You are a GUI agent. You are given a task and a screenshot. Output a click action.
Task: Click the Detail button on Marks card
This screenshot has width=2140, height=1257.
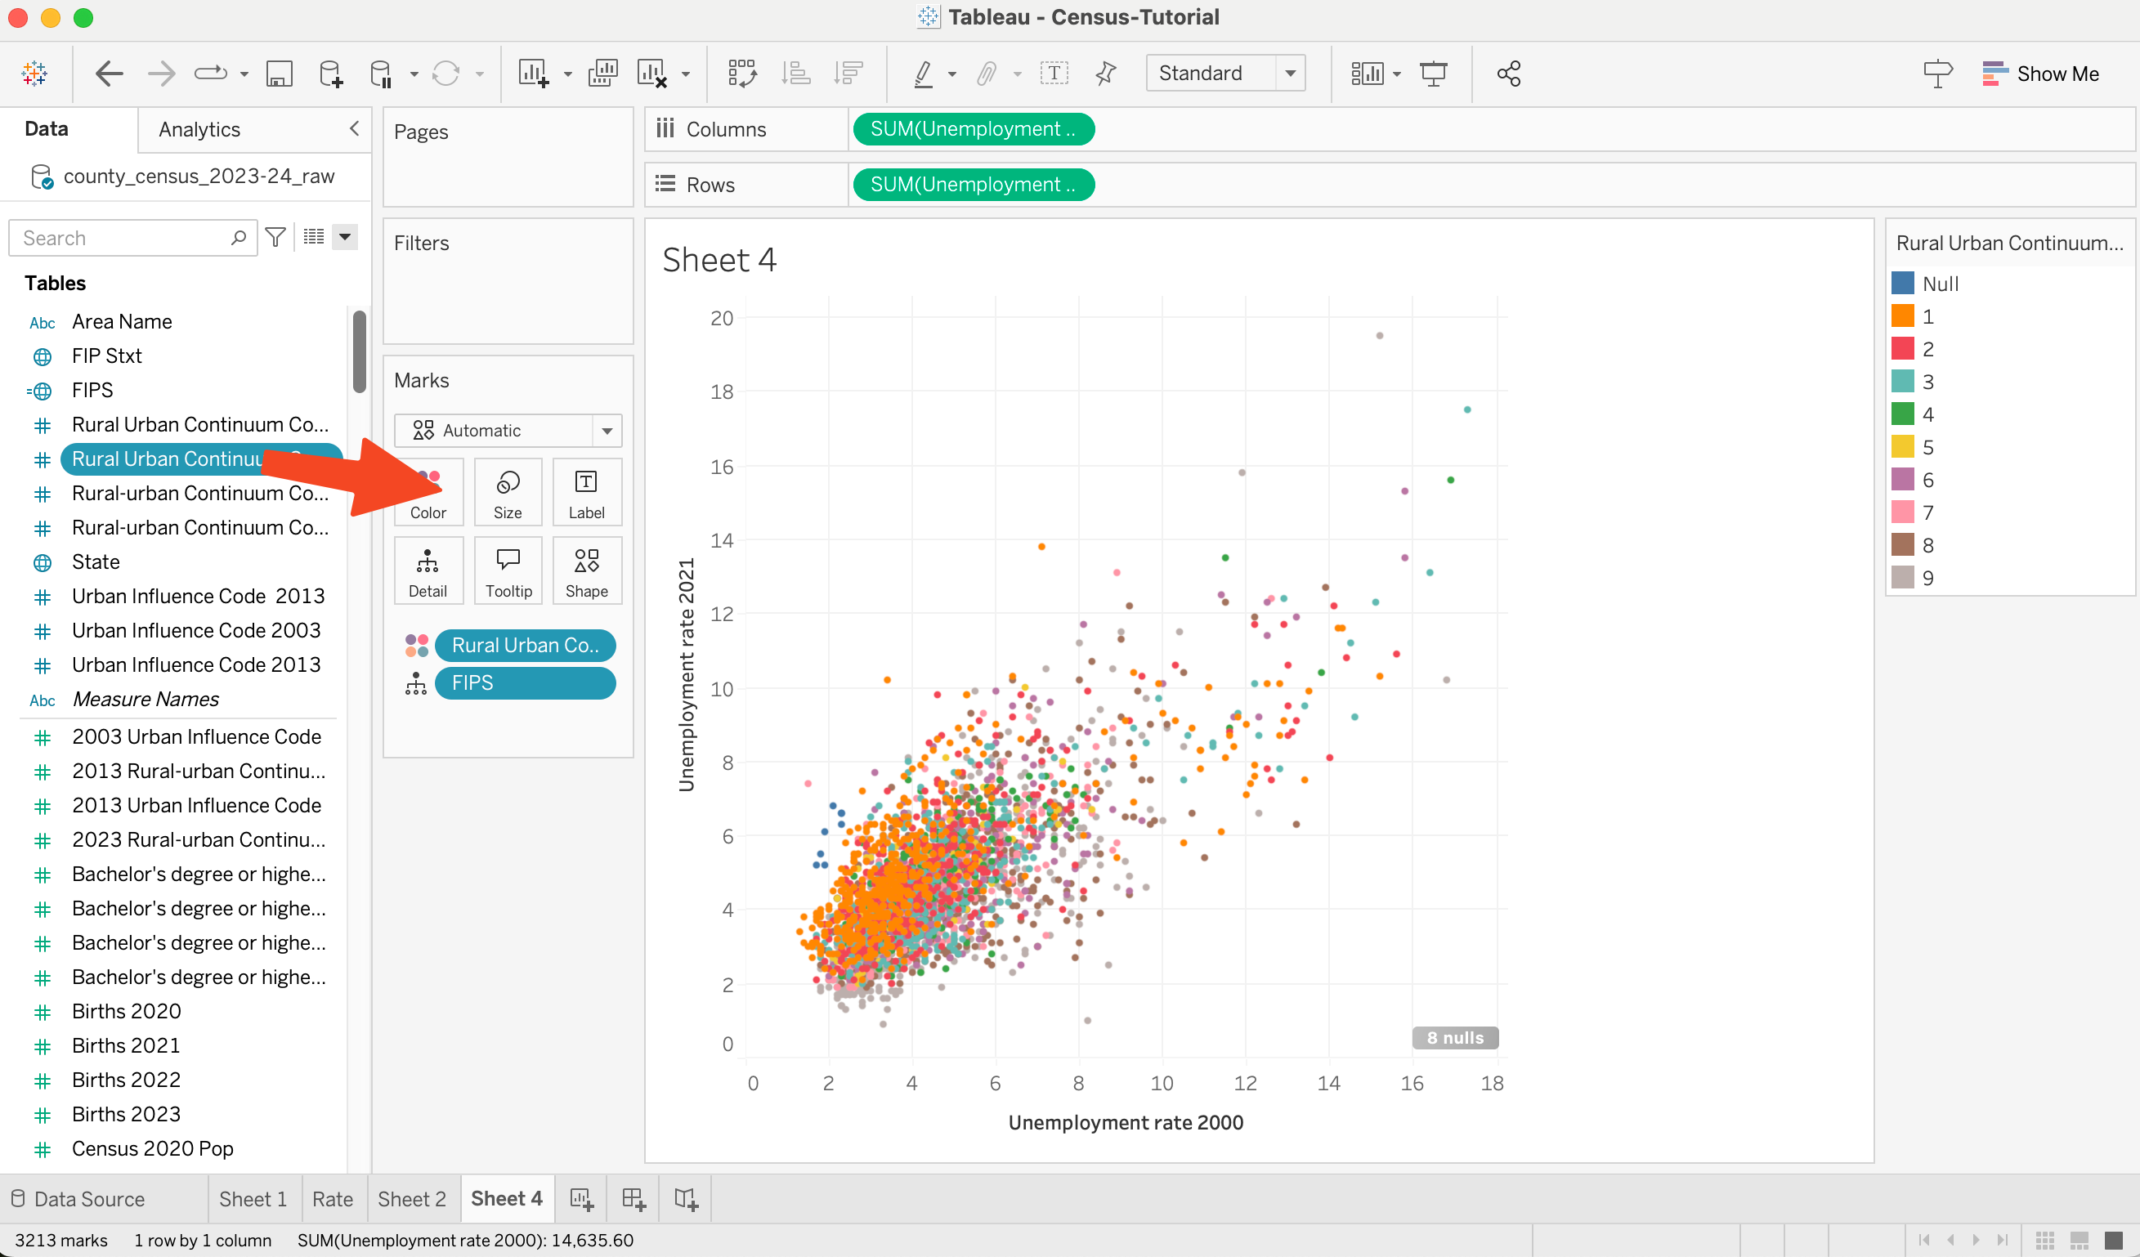(x=428, y=570)
